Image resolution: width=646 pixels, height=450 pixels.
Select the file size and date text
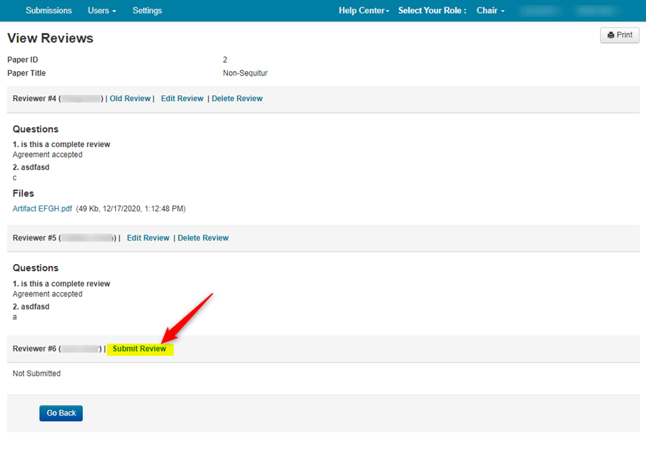click(131, 209)
